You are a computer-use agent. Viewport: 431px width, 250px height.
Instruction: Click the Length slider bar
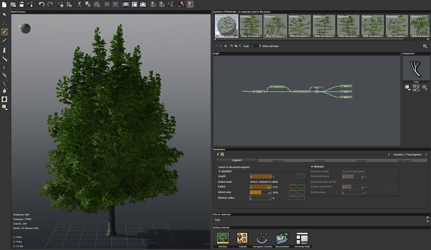click(x=261, y=176)
